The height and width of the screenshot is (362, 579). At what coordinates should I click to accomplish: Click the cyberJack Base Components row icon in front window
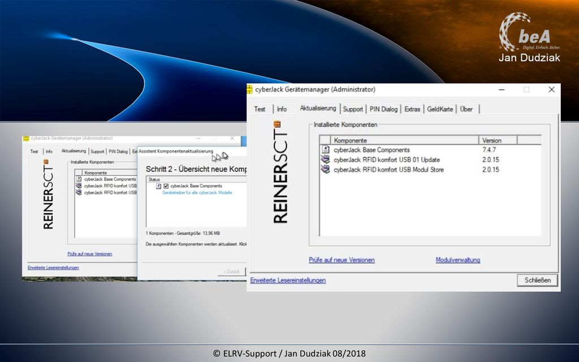coord(325,149)
